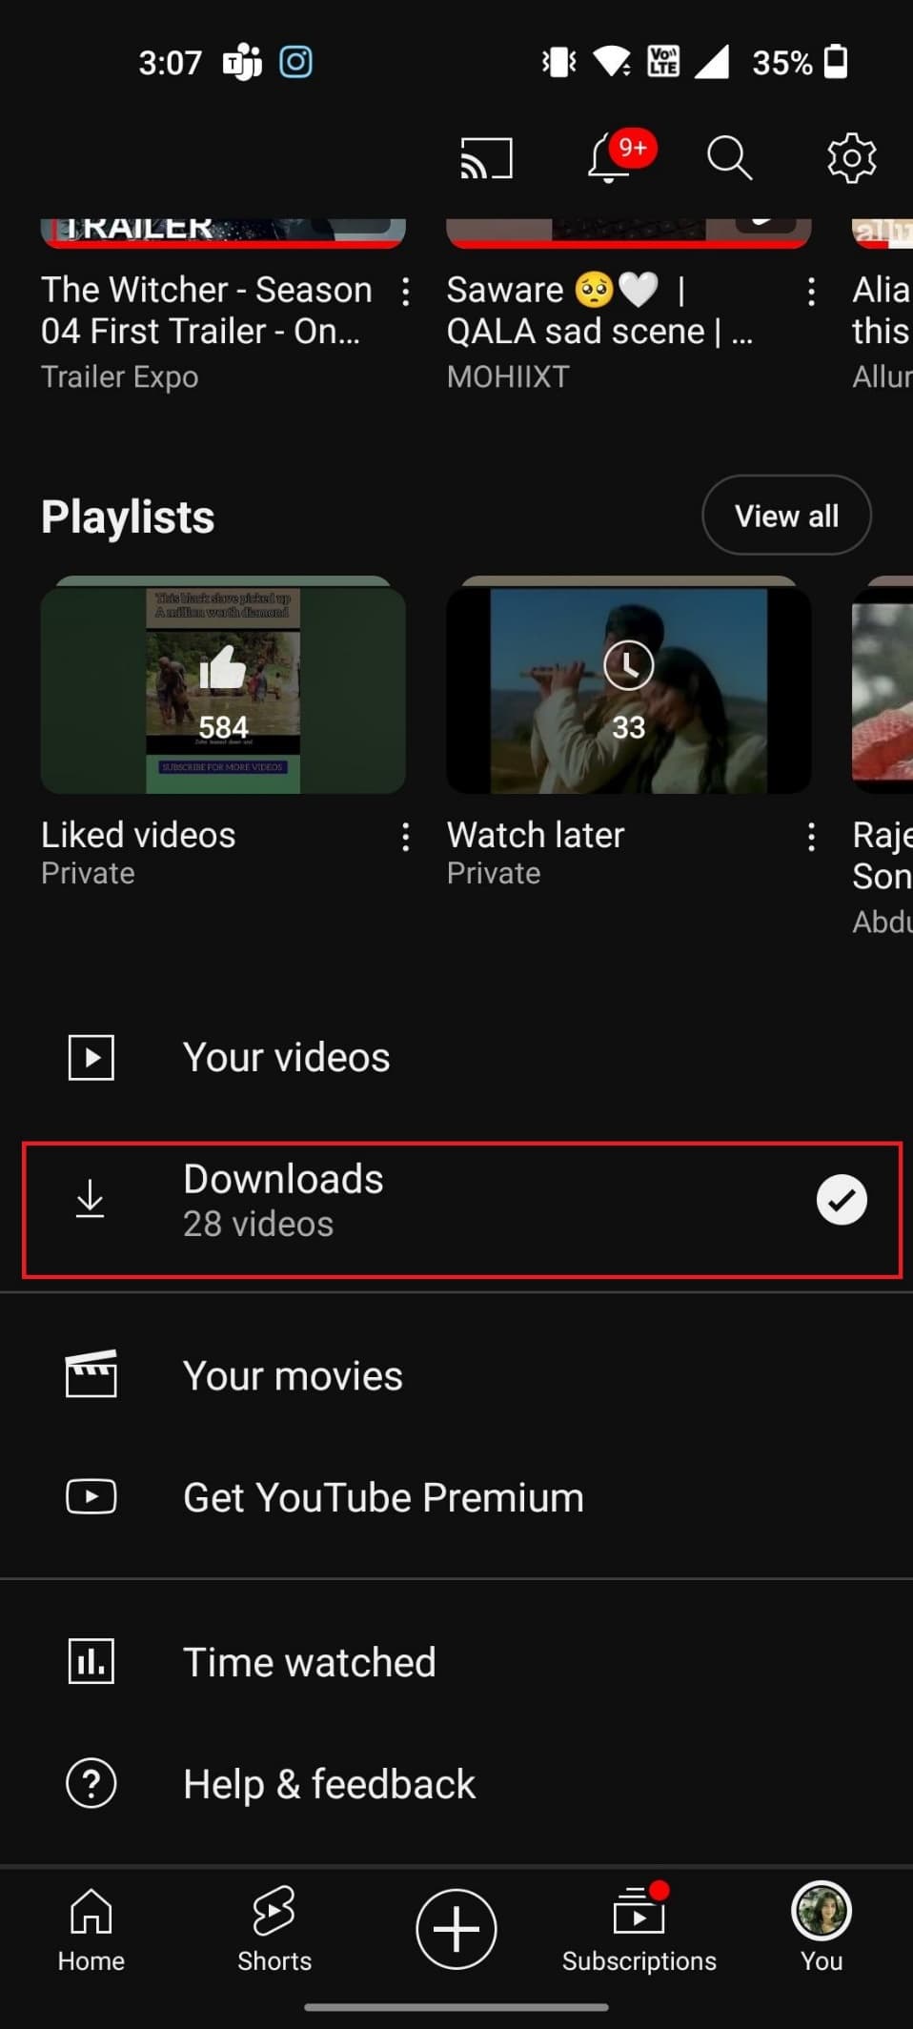Tap the Playlists section heading
Viewport: 913px width, 2029px height.
pyautogui.click(x=128, y=517)
